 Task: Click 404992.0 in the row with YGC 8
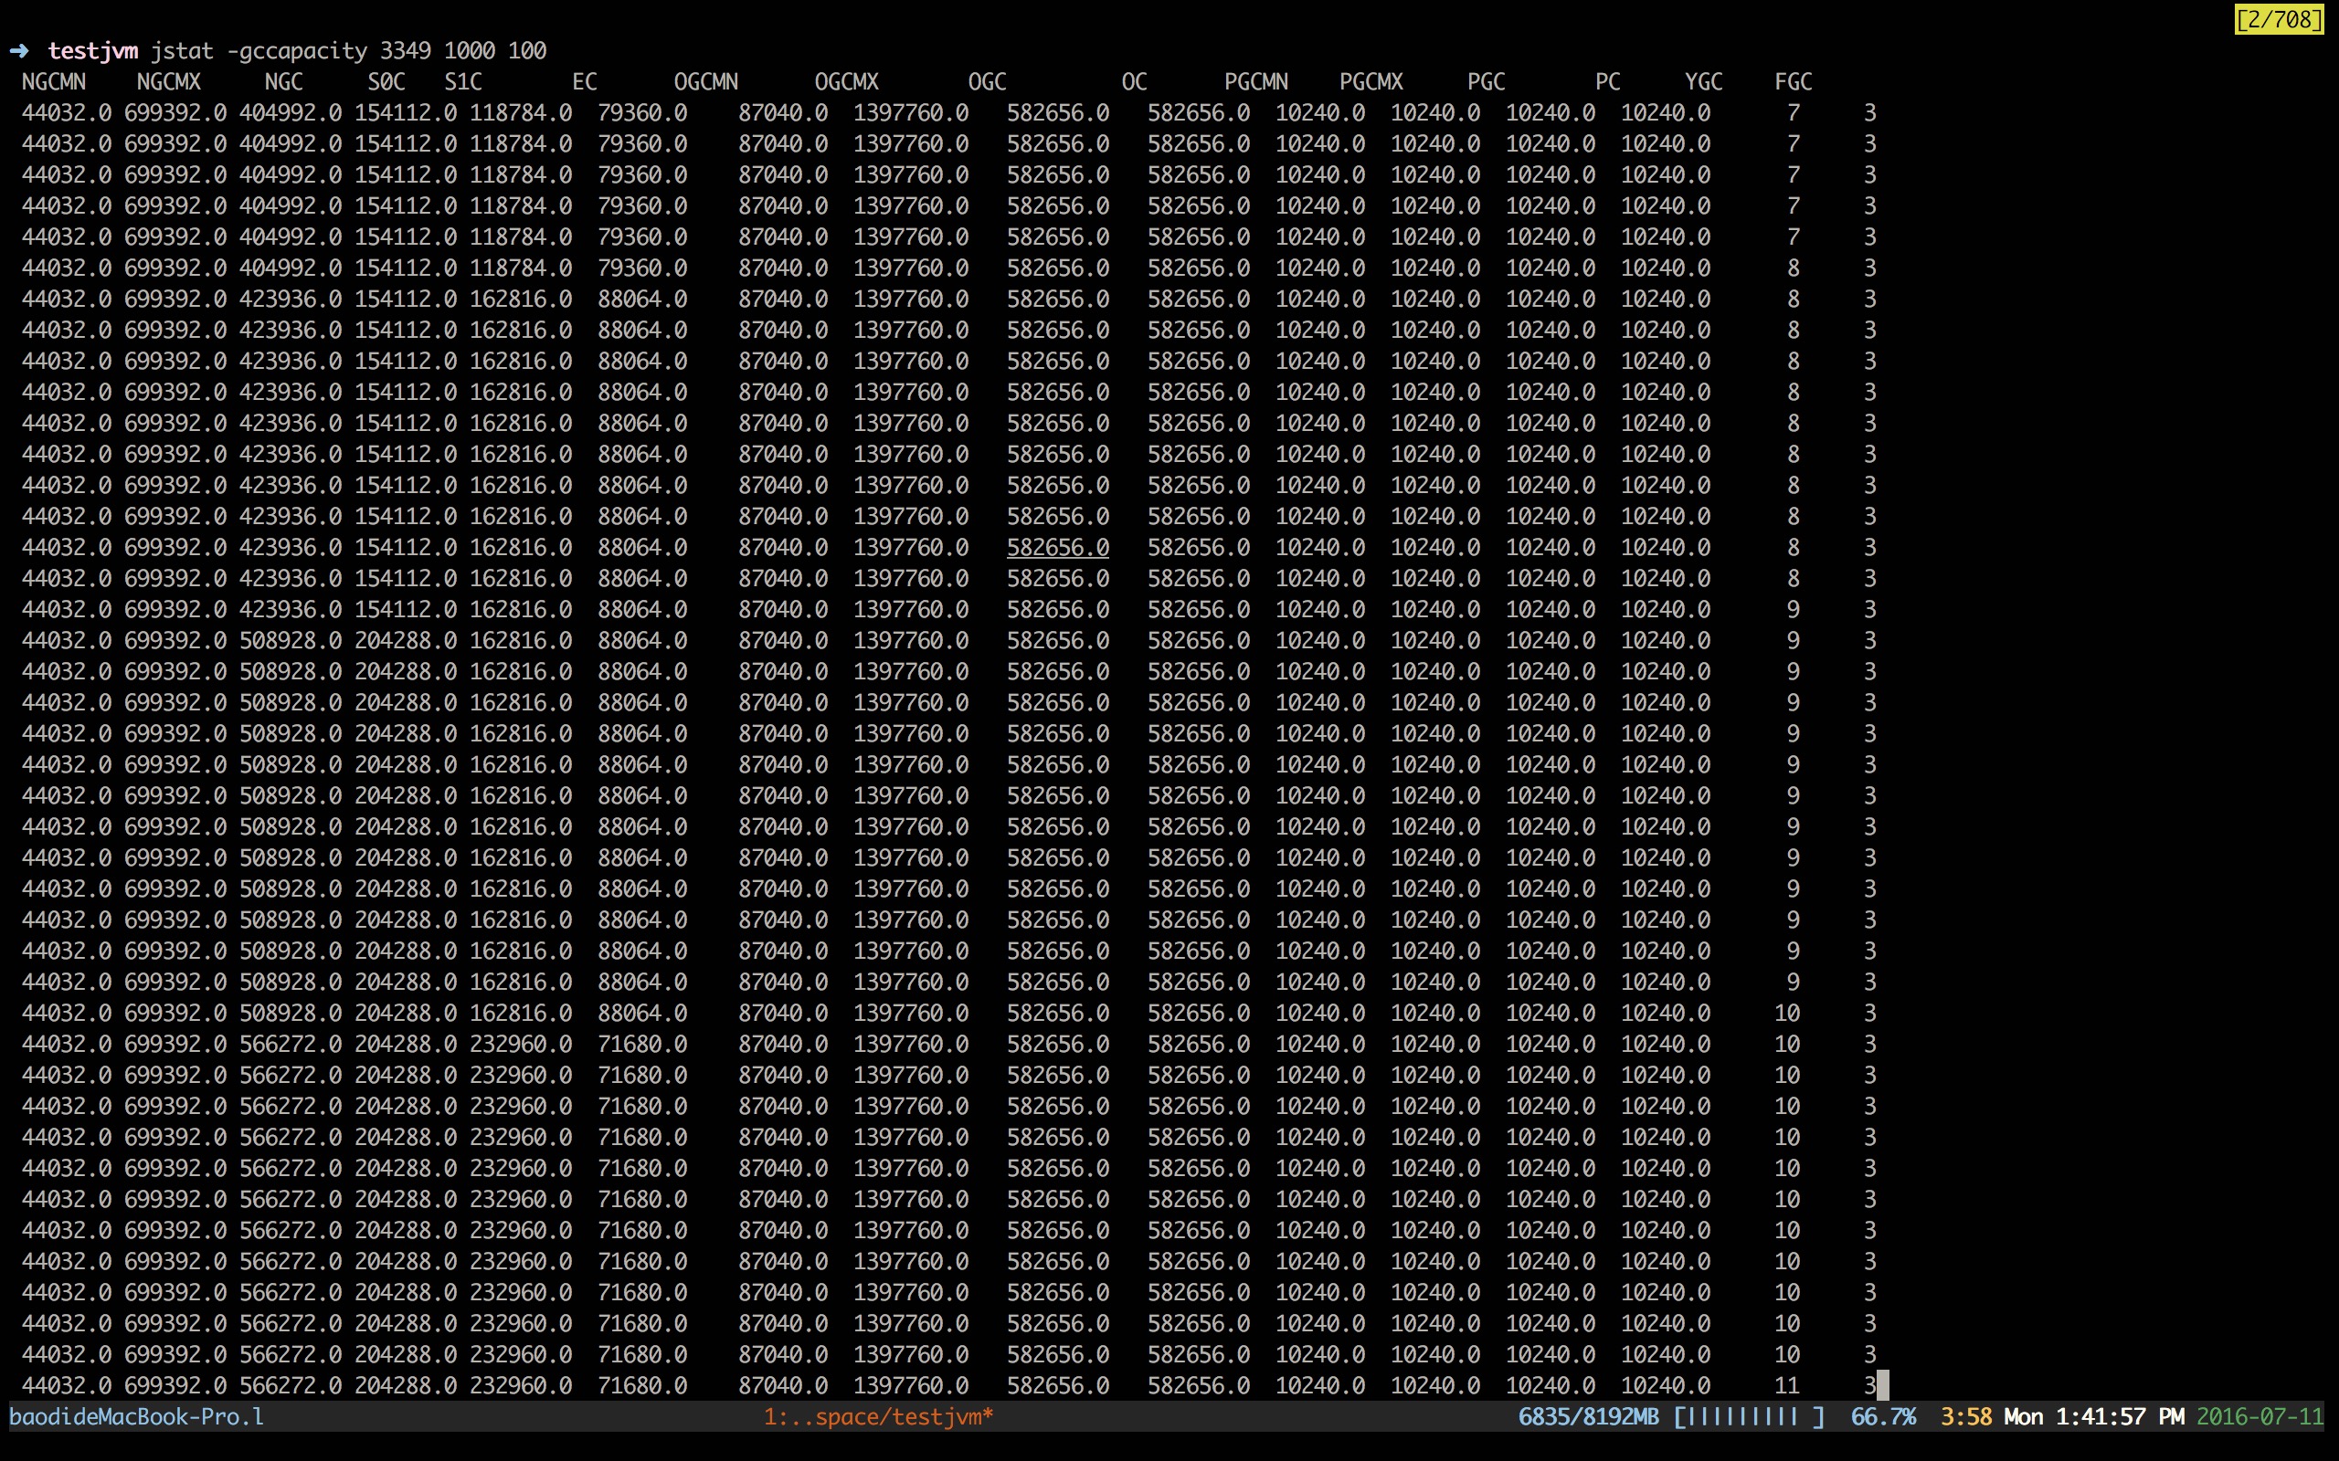291,268
